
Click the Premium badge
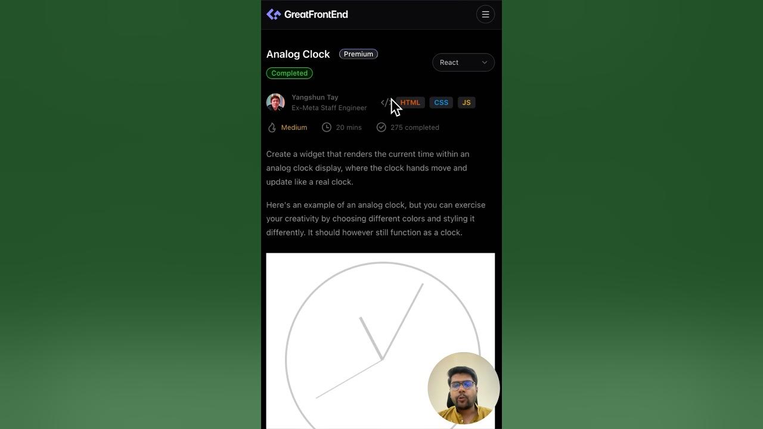(358, 54)
